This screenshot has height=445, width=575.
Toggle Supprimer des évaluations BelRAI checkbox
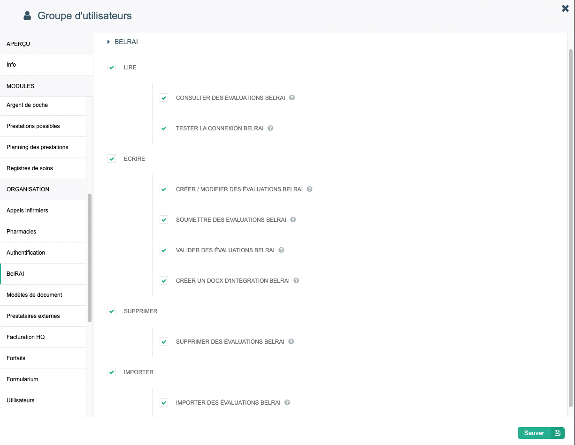pyautogui.click(x=164, y=342)
